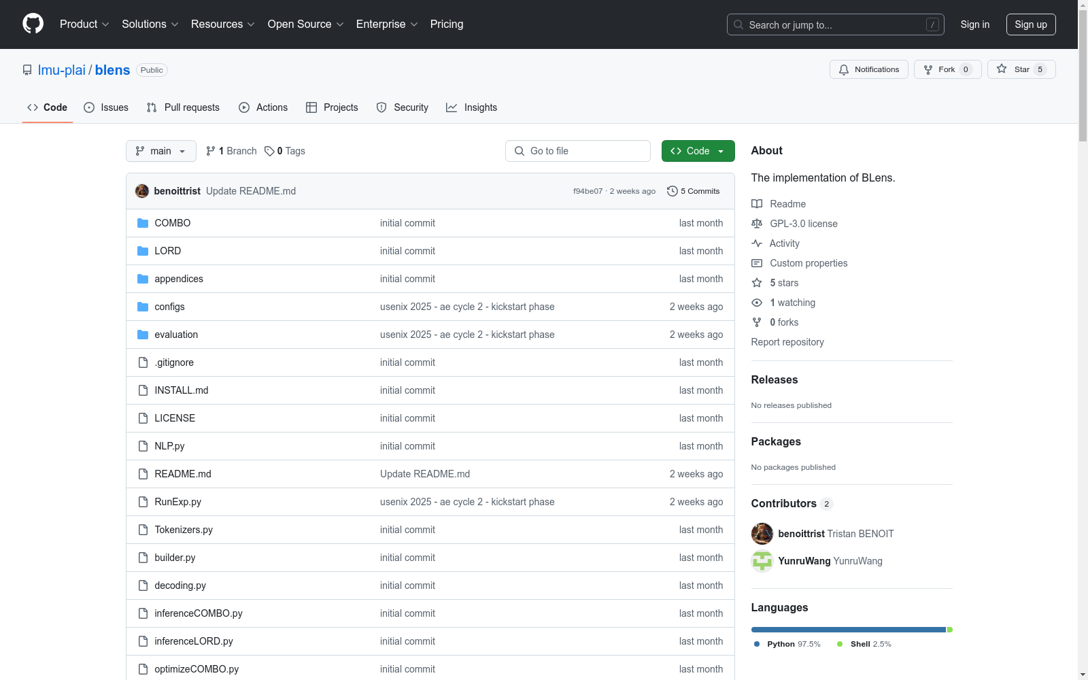Click the commit history clock icon
The width and height of the screenshot is (1088, 680).
pos(672,191)
